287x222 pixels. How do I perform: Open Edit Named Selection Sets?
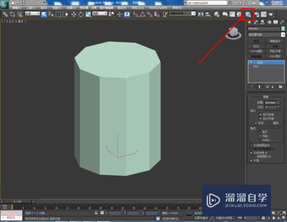click(x=165, y=14)
